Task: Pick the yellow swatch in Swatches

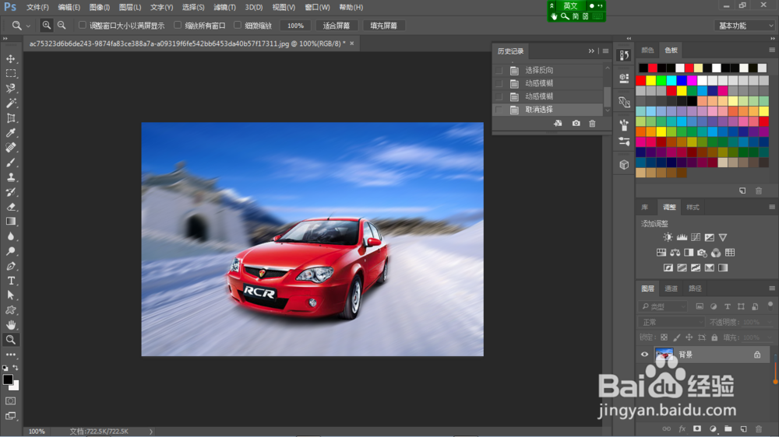Action: tap(650, 80)
